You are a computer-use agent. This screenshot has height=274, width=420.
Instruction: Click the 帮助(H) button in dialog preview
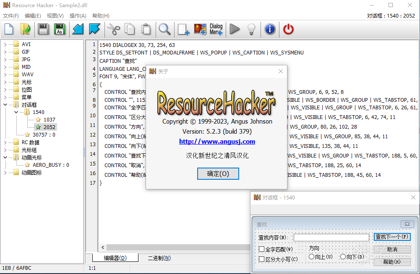[x=392, y=262]
